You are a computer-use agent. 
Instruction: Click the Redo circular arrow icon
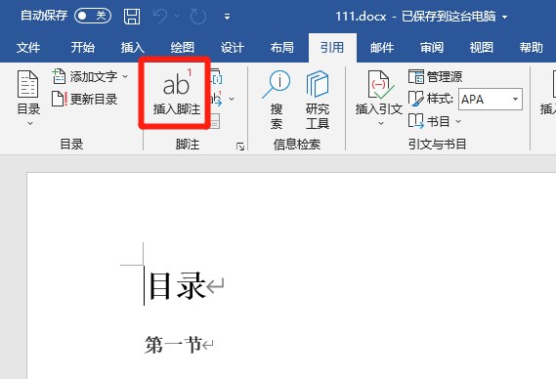[197, 17]
